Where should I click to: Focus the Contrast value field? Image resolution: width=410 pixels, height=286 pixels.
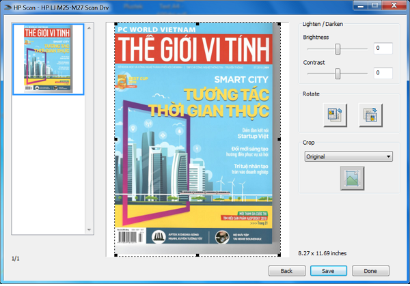point(383,73)
